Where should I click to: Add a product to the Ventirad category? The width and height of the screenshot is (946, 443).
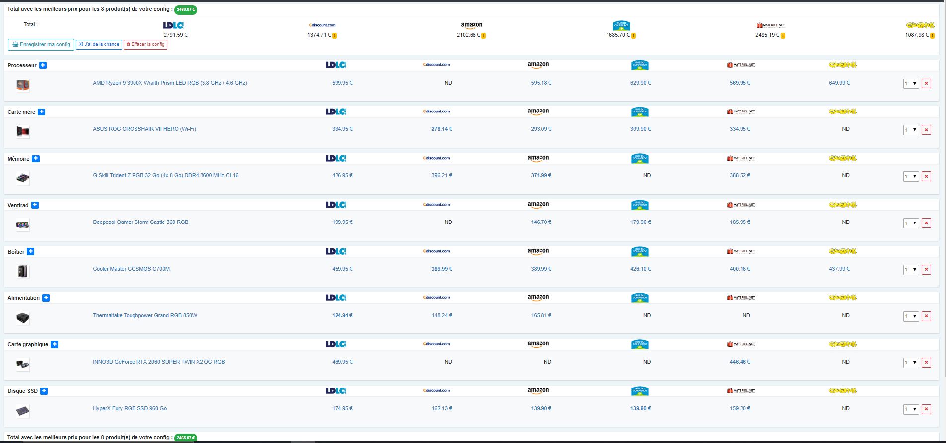tap(35, 205)
